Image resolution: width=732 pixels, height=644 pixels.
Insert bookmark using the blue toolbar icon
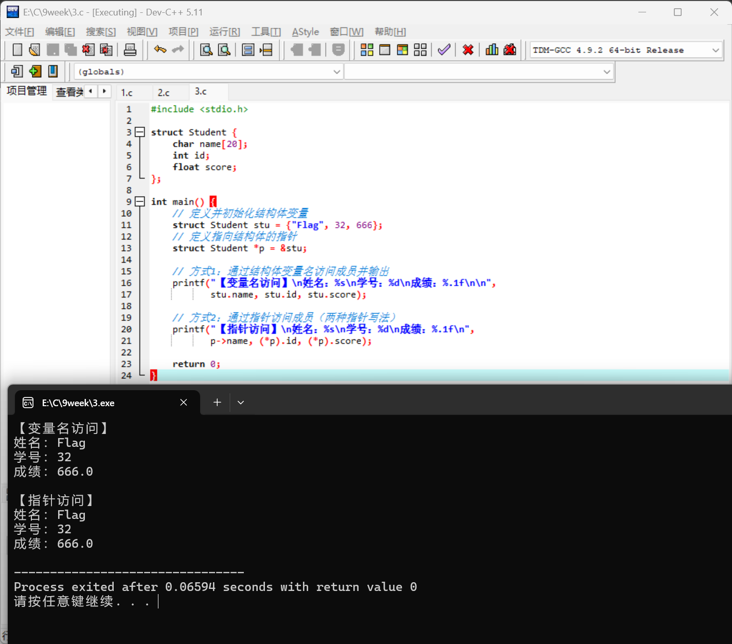pyautogui.click(x=53, y=71)
